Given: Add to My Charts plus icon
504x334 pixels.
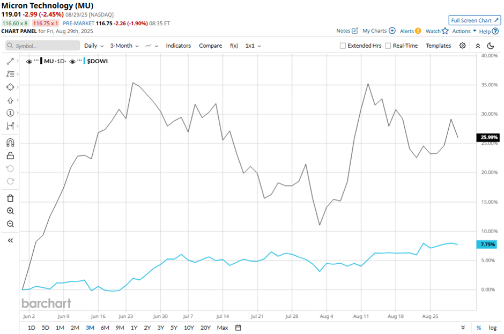Looking at the screenshot, I should coord(392,31).
